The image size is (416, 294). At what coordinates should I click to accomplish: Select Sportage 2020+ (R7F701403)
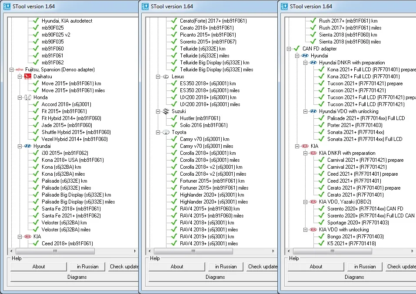pos(358,223)
